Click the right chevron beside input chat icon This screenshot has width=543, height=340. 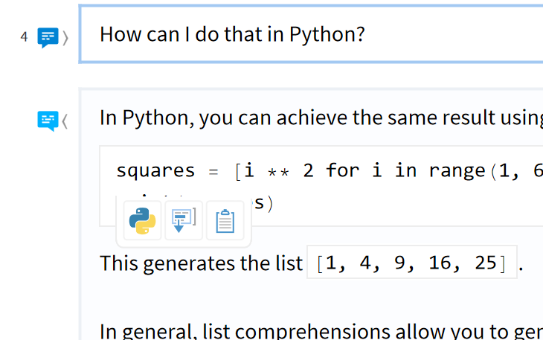65,38
